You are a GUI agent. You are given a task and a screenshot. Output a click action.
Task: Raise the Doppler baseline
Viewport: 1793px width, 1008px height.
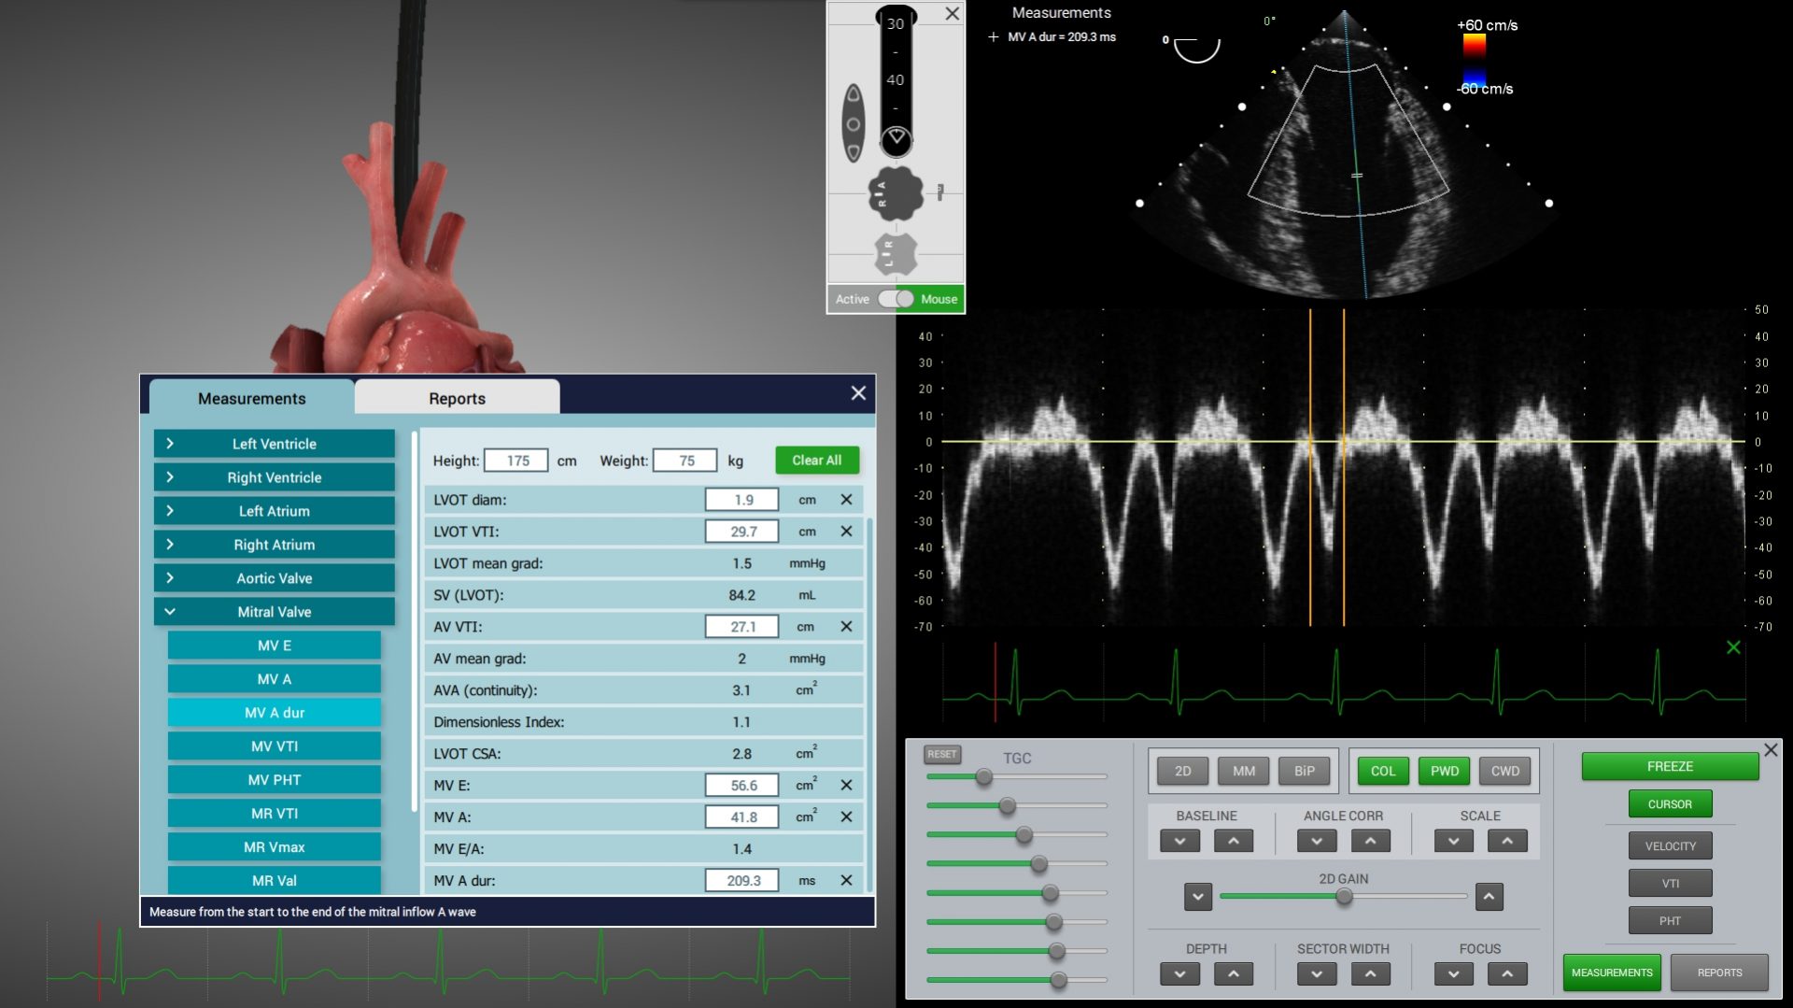click(x=1234, y=841)
